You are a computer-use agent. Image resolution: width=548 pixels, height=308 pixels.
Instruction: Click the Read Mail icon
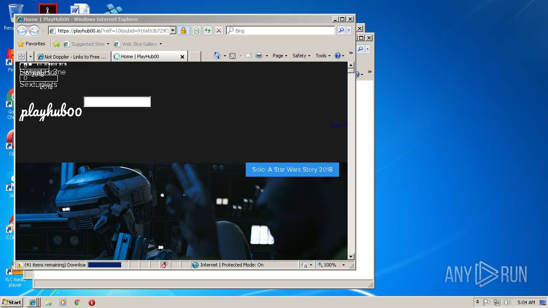[248, 56]
